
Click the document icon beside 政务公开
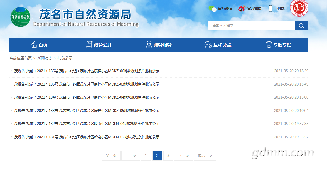click(89, 44)
